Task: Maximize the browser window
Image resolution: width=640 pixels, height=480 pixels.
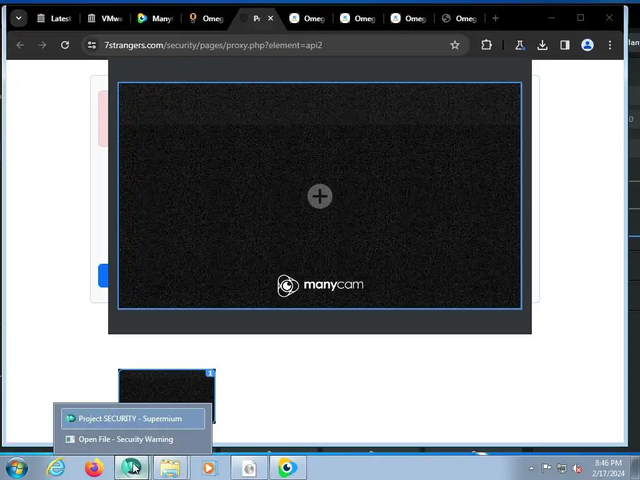Action: click(x=581, y=17)
